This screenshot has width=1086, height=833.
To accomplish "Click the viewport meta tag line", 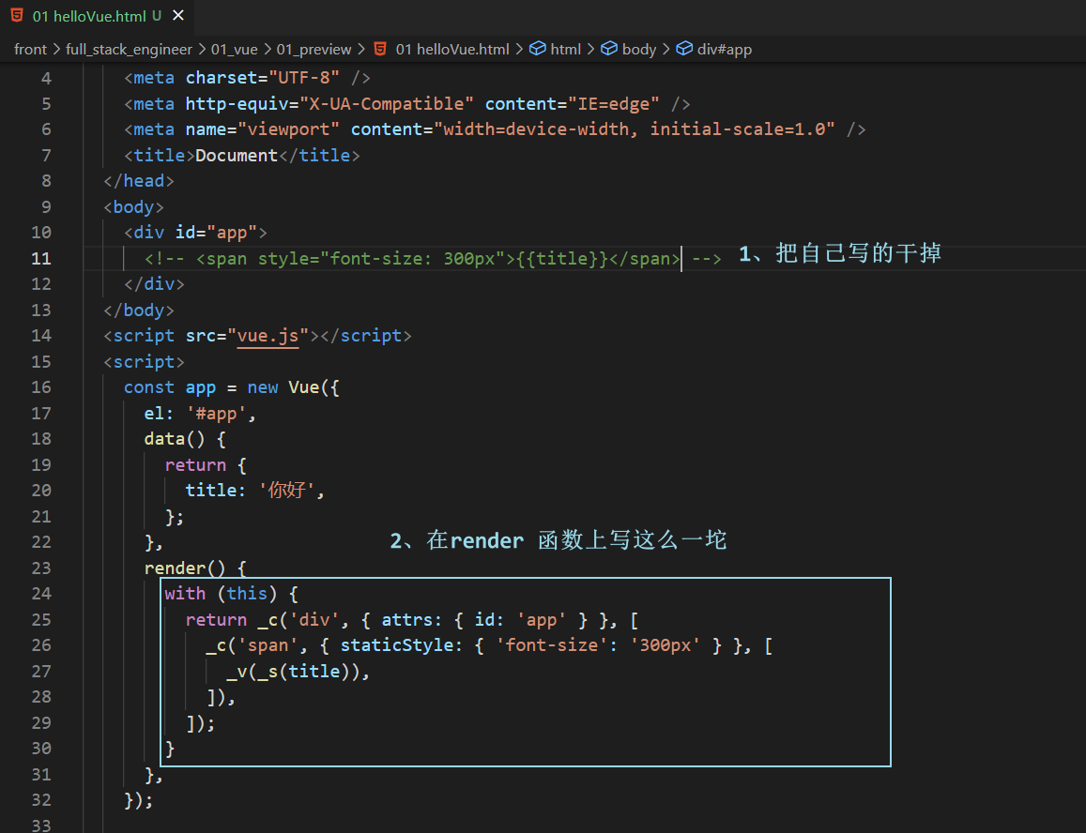I will pyautogui.click(x=495, y=129).
